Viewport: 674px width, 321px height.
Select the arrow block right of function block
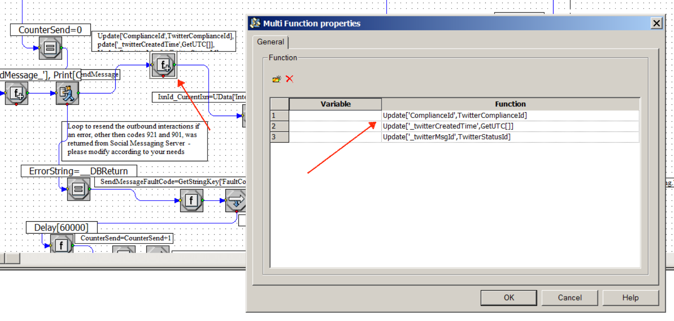coord(236,201)
